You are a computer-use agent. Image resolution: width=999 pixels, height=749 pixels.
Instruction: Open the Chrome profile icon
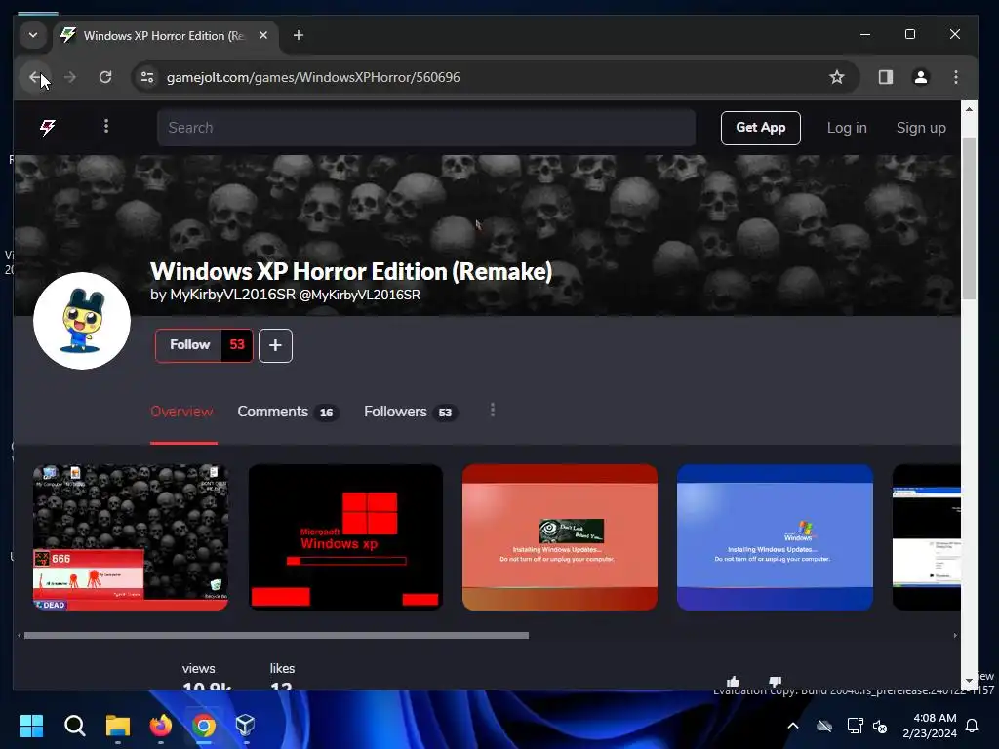[921, 77]
